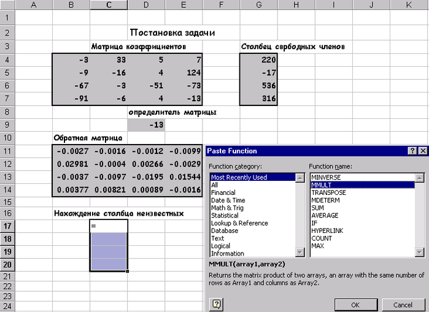Screen dimensions: 429x312
Task: Select Lookup & Reference category
Action: pos(253,223)
